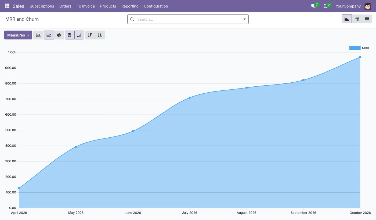Open the Products menu
376x220 pixels.
click(x=108, y=6)
